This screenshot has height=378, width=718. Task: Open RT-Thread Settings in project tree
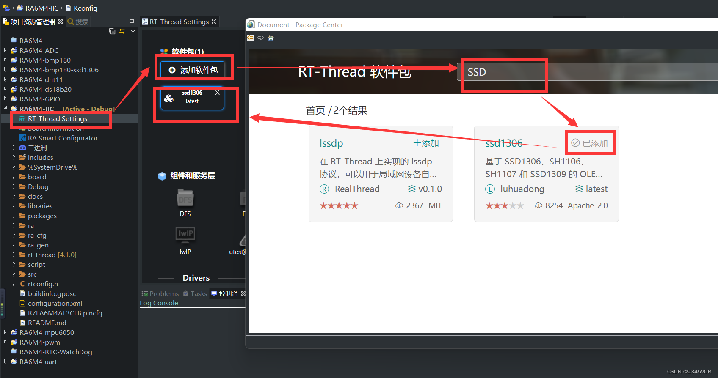tap(57, 119)
